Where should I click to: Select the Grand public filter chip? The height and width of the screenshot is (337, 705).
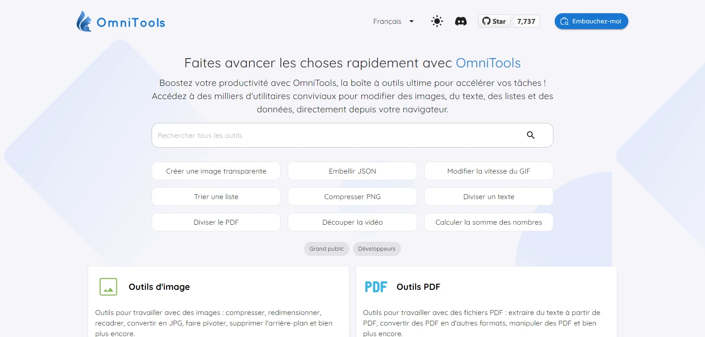(327, 249)
